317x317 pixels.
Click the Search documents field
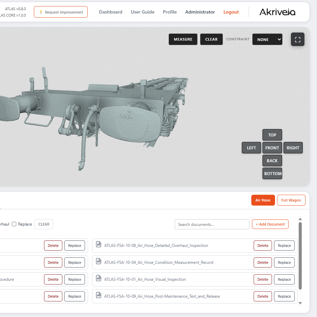[212, 224]
